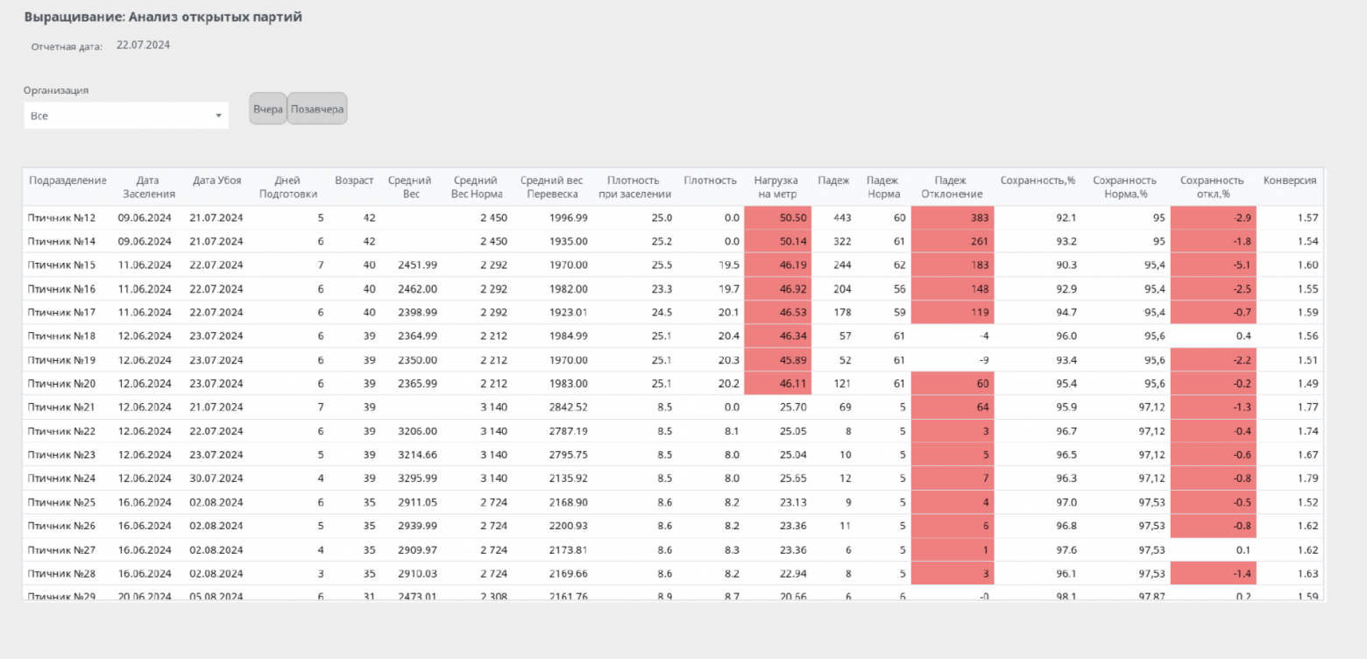Open the Организация dropdown
1367x659 pixels.
pos(126,116)
